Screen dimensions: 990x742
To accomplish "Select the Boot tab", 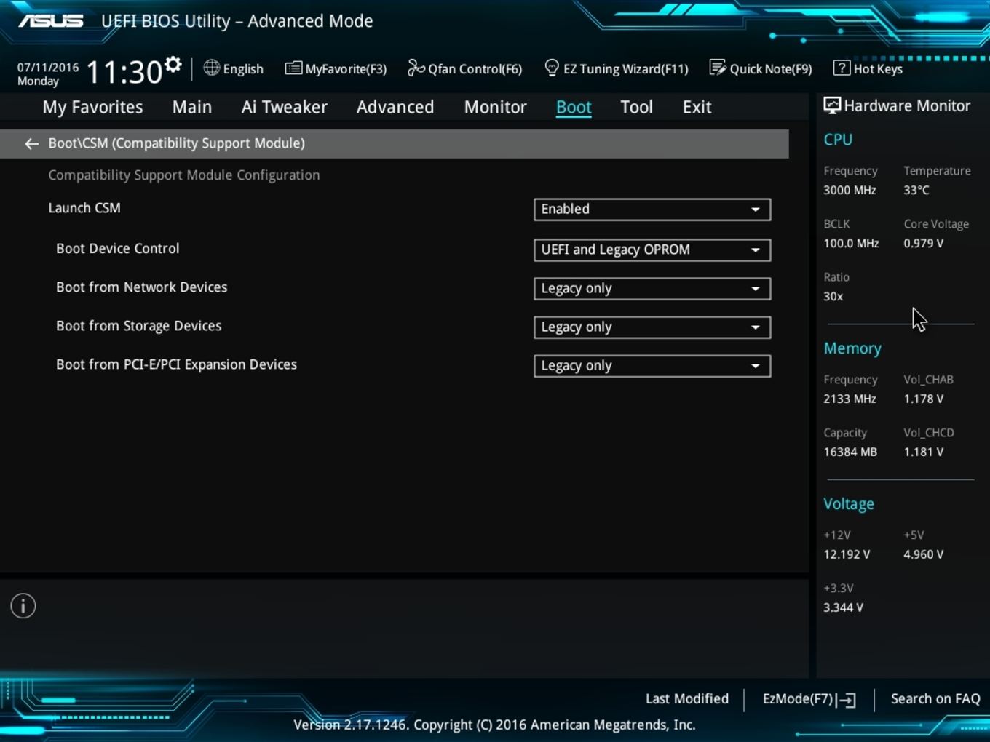I will pyautogui.click(x=574, y=107).
